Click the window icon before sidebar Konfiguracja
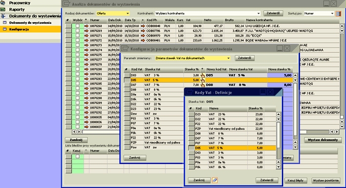Image resolution: width=346 pixels, height=188 pixels. pos(4,29)
